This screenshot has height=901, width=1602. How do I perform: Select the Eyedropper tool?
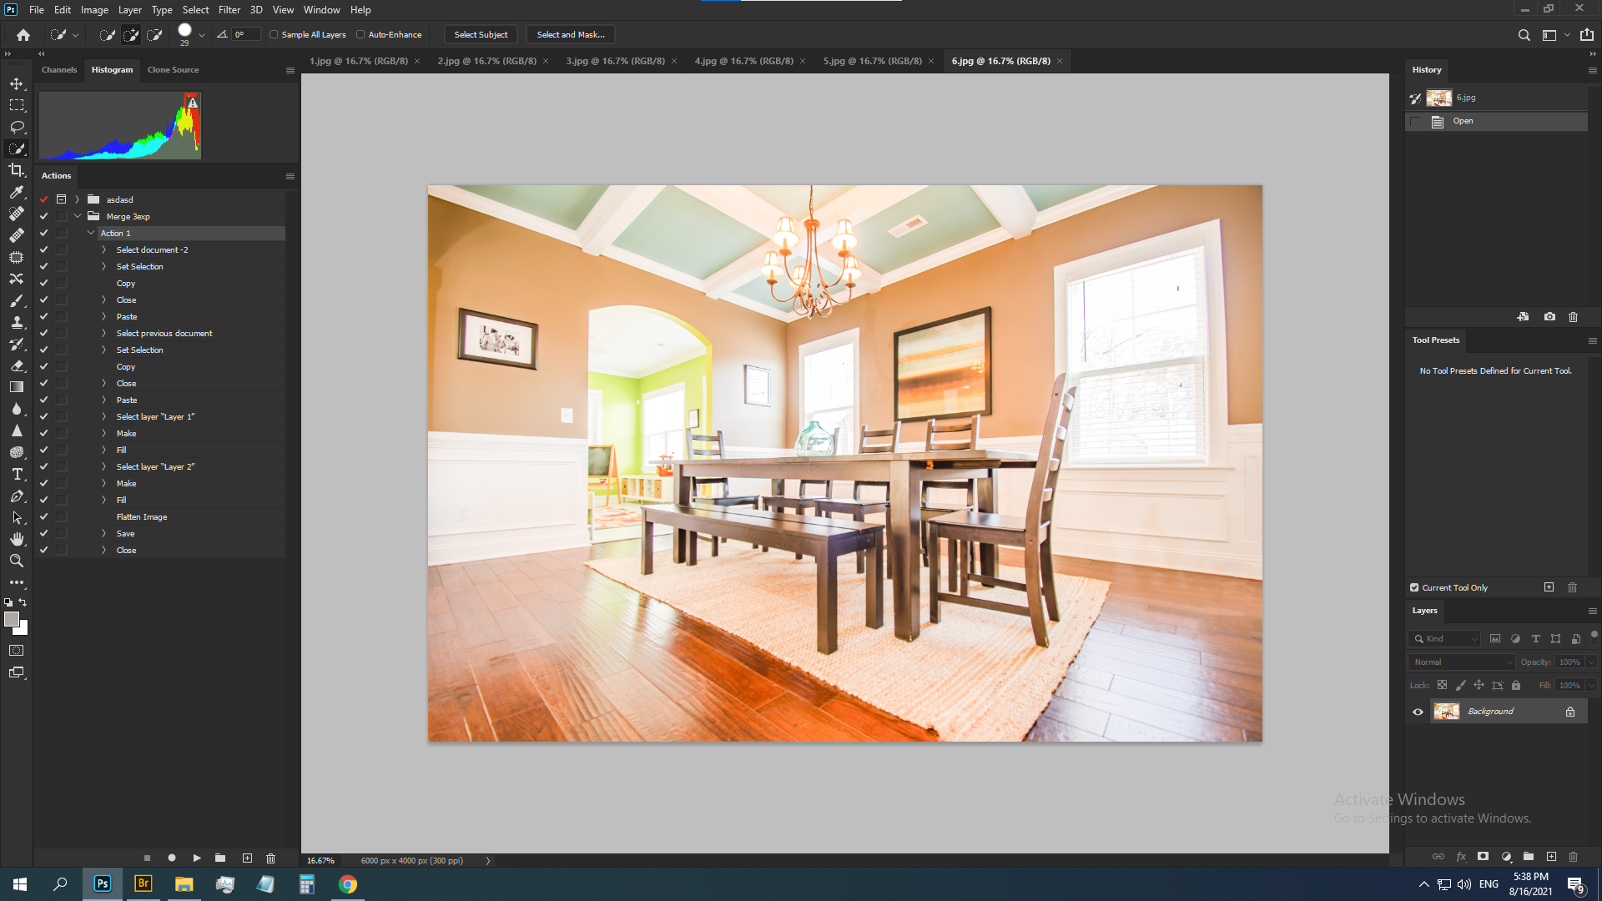coord(17,192)
